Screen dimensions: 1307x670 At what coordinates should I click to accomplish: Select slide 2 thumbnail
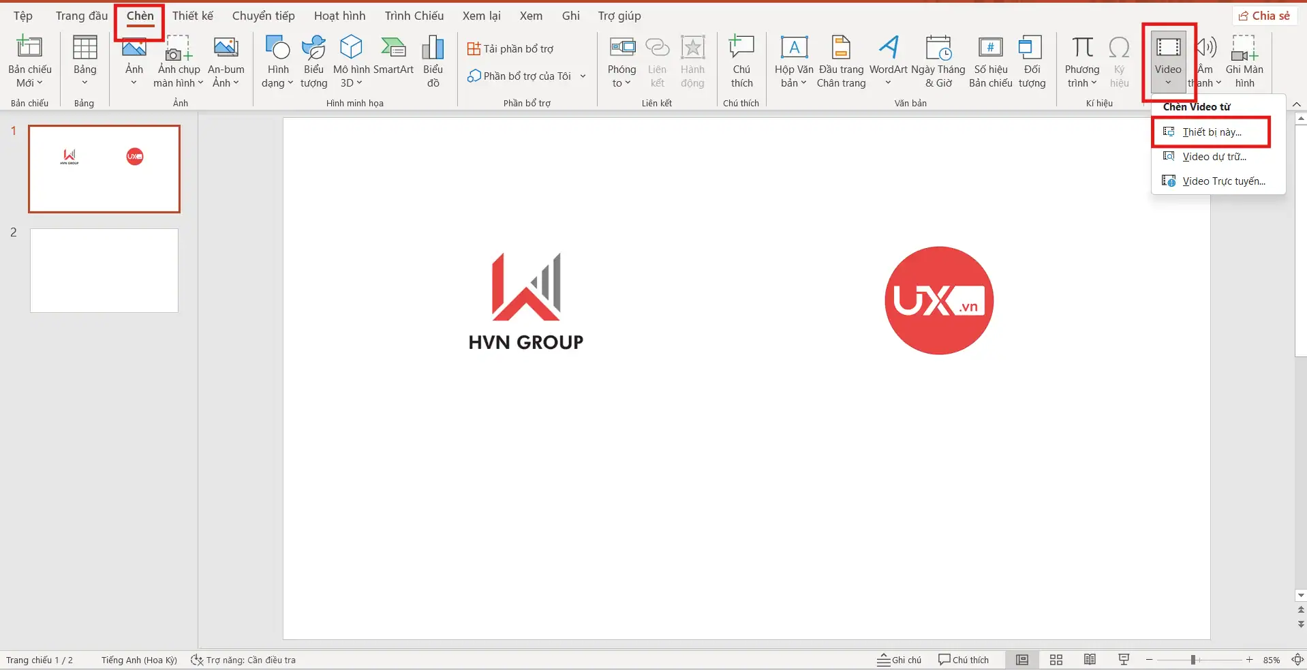[x=104, y=270]
